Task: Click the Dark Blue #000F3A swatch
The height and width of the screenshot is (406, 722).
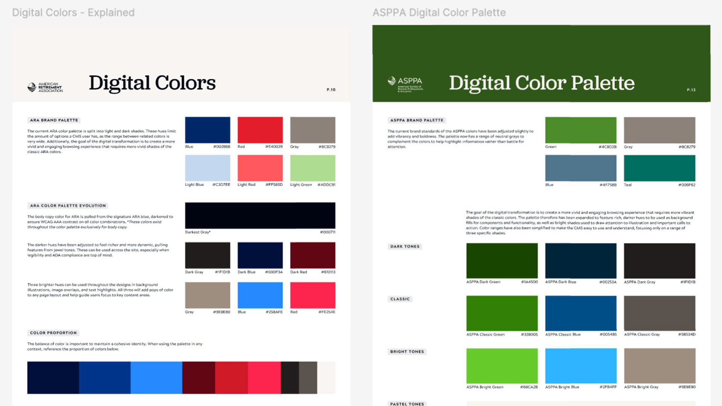Action: [x=260, y=255]
